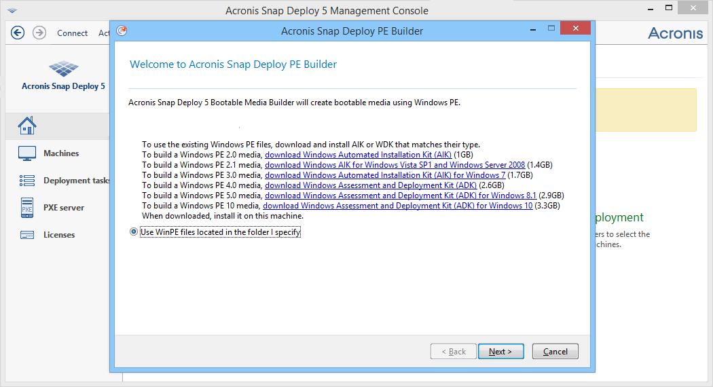
Task: Open the Licenses section
Action: (x=59, y=235)
